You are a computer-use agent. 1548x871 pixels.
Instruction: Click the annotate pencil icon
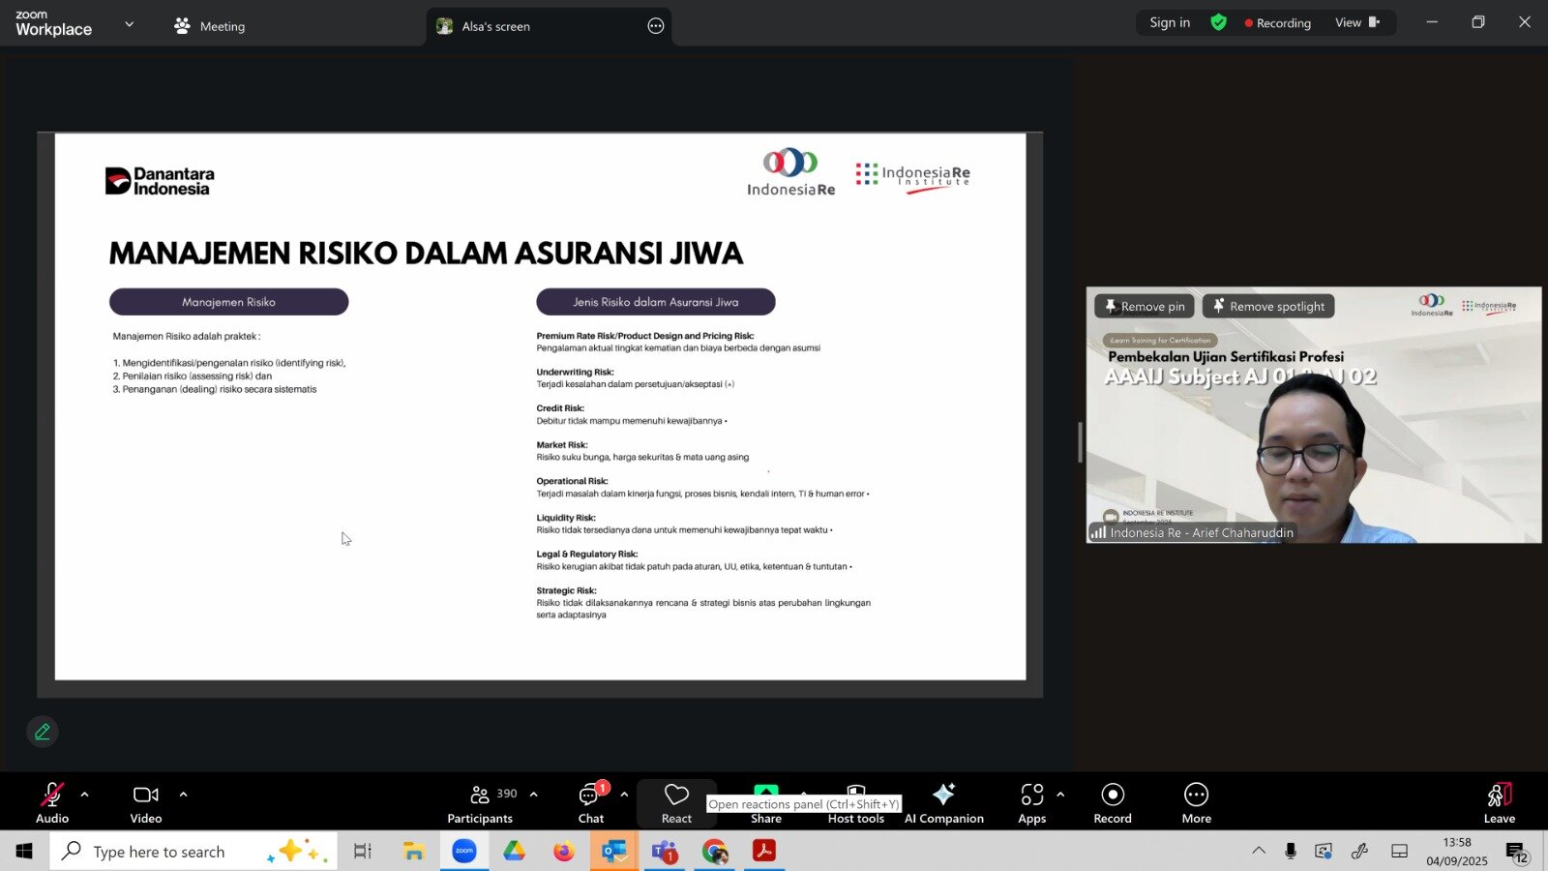[43, 732]
